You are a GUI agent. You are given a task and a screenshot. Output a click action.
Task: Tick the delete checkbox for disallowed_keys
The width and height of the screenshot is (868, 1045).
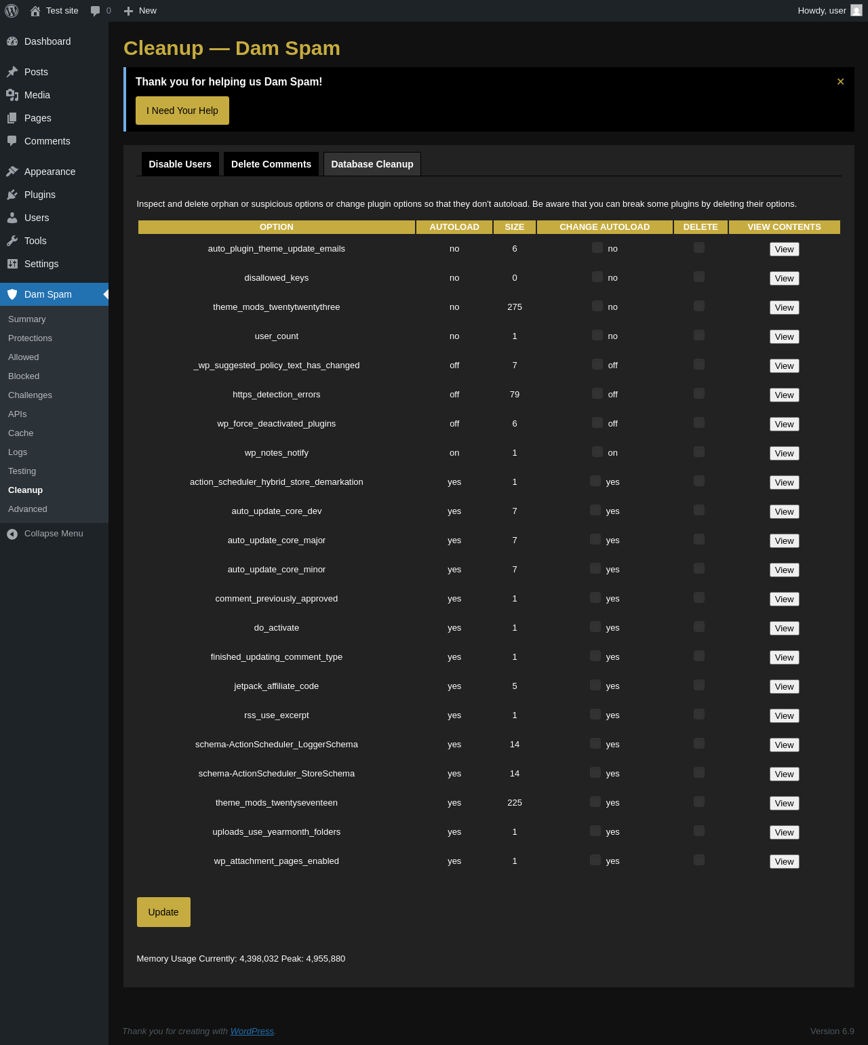(699, 277)
